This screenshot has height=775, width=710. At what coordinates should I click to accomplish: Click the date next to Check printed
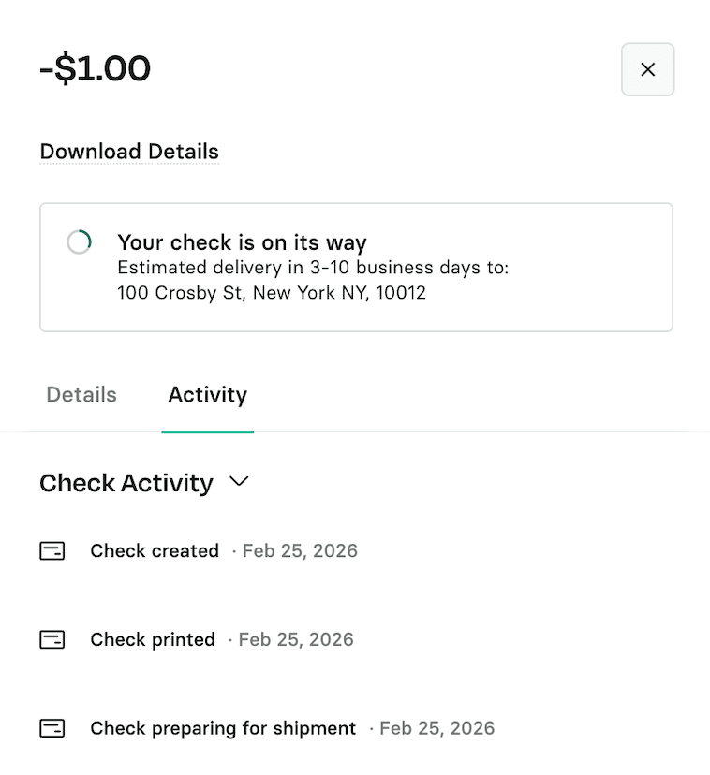[x=296, y=640]
